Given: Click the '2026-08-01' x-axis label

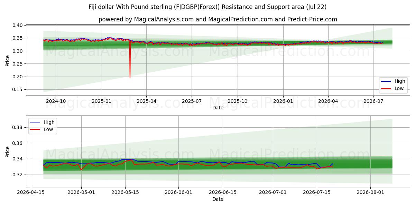Looking at the screenshot, I should pyautogui.click(x=370, y=193).
